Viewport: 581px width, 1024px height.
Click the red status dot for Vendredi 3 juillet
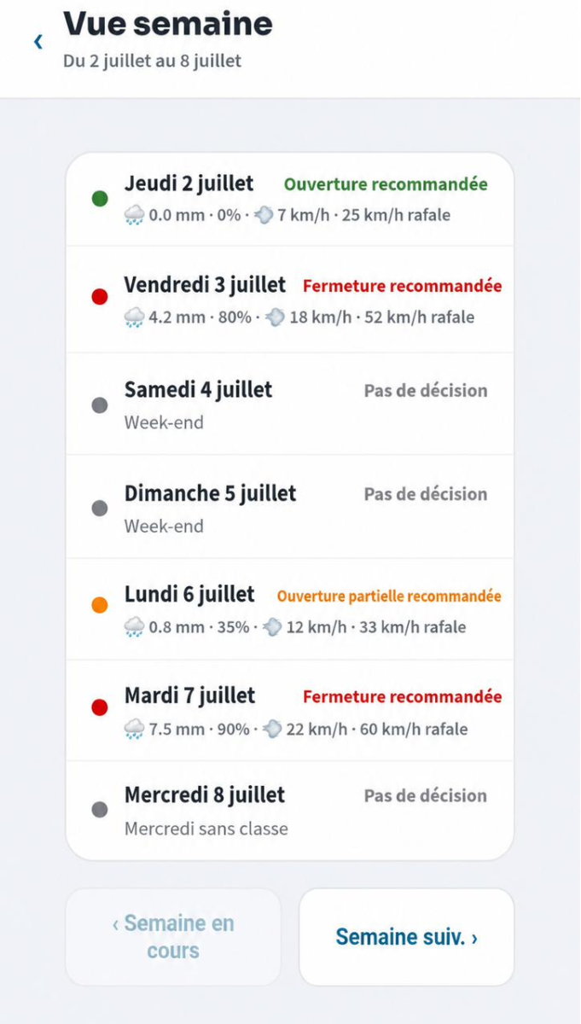[100, 297]
